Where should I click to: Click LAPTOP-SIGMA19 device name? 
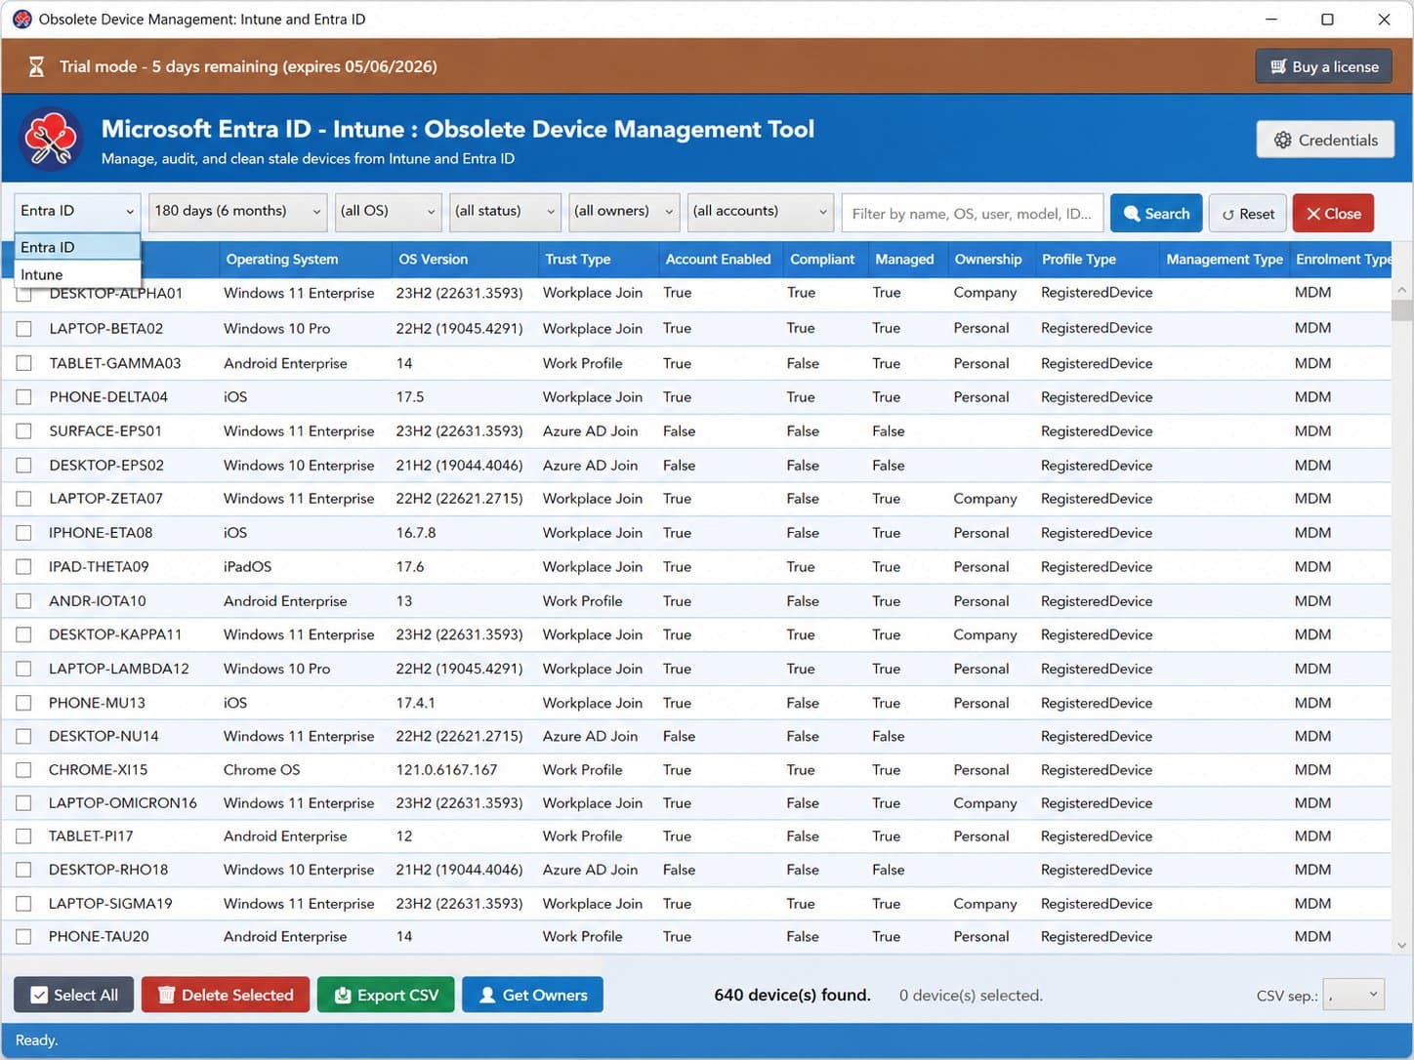pos(110,904)
